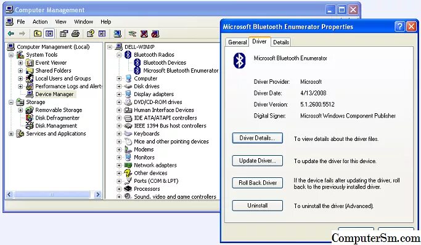Select Sound, video and game controllers

point(175,196)
